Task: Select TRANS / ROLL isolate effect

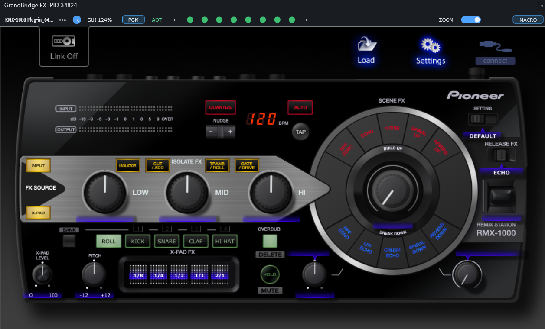Action: (217, 165)
